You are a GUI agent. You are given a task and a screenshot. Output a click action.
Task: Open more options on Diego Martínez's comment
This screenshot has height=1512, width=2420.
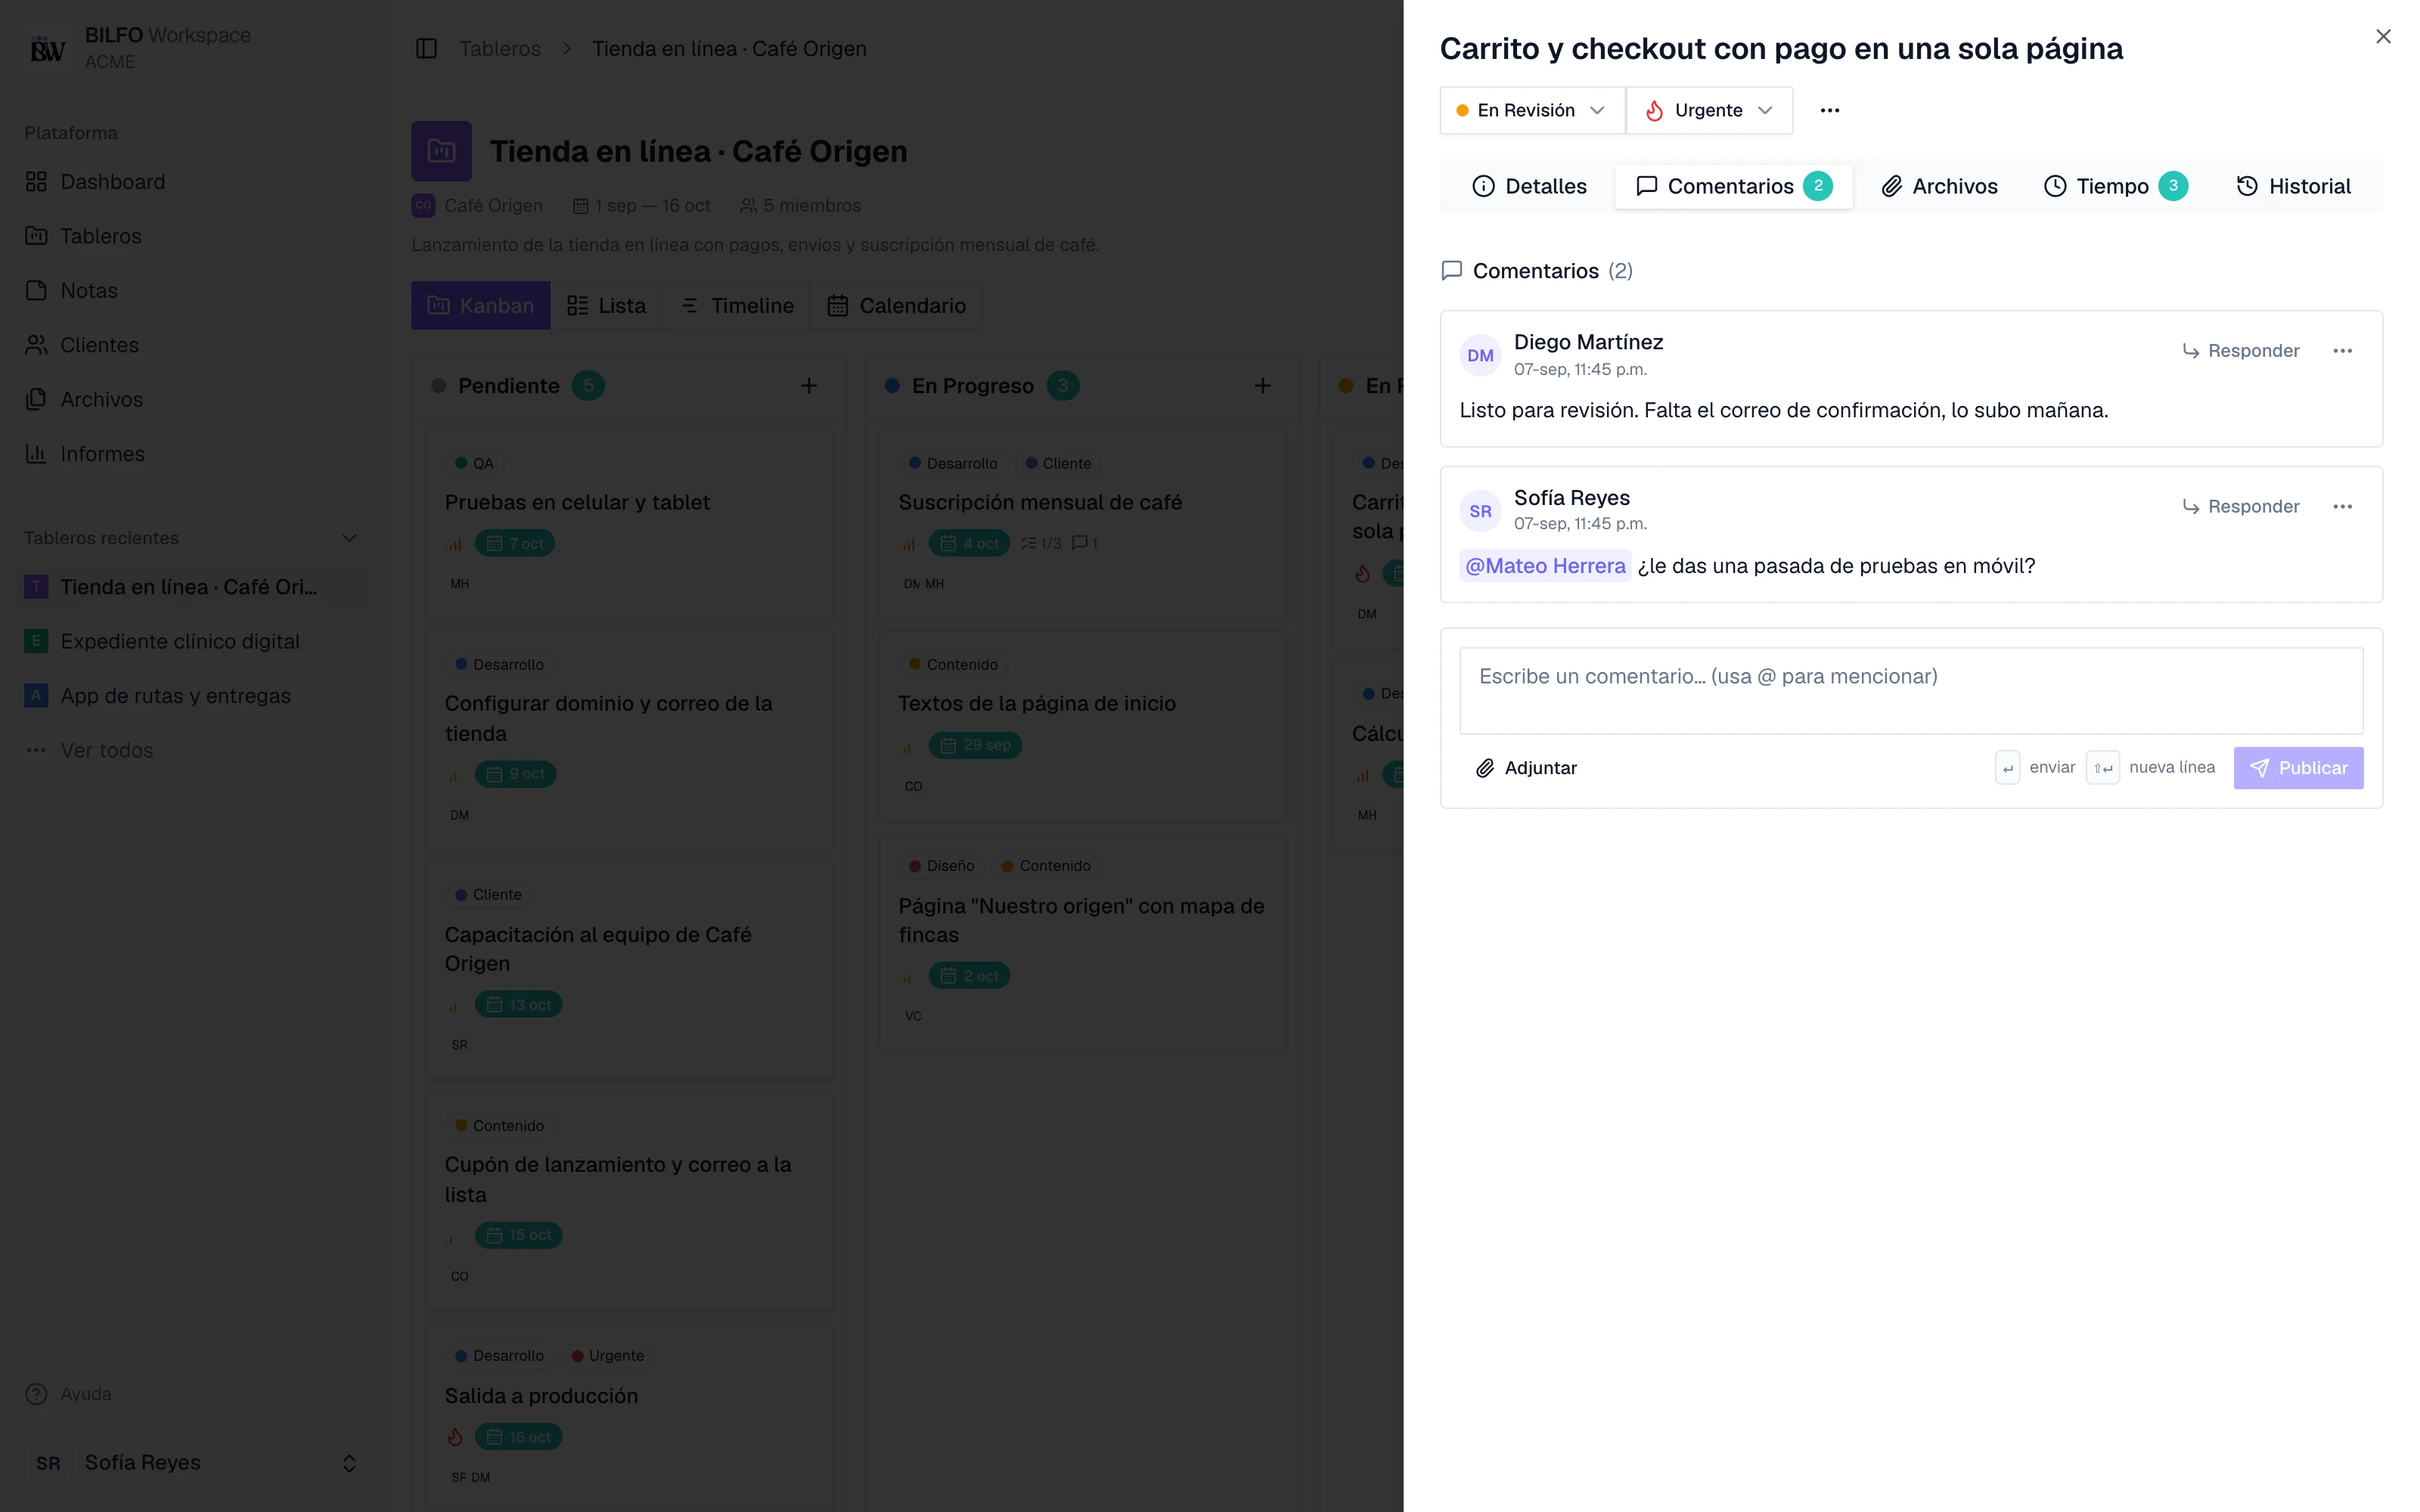click(x=2342, y=351)
